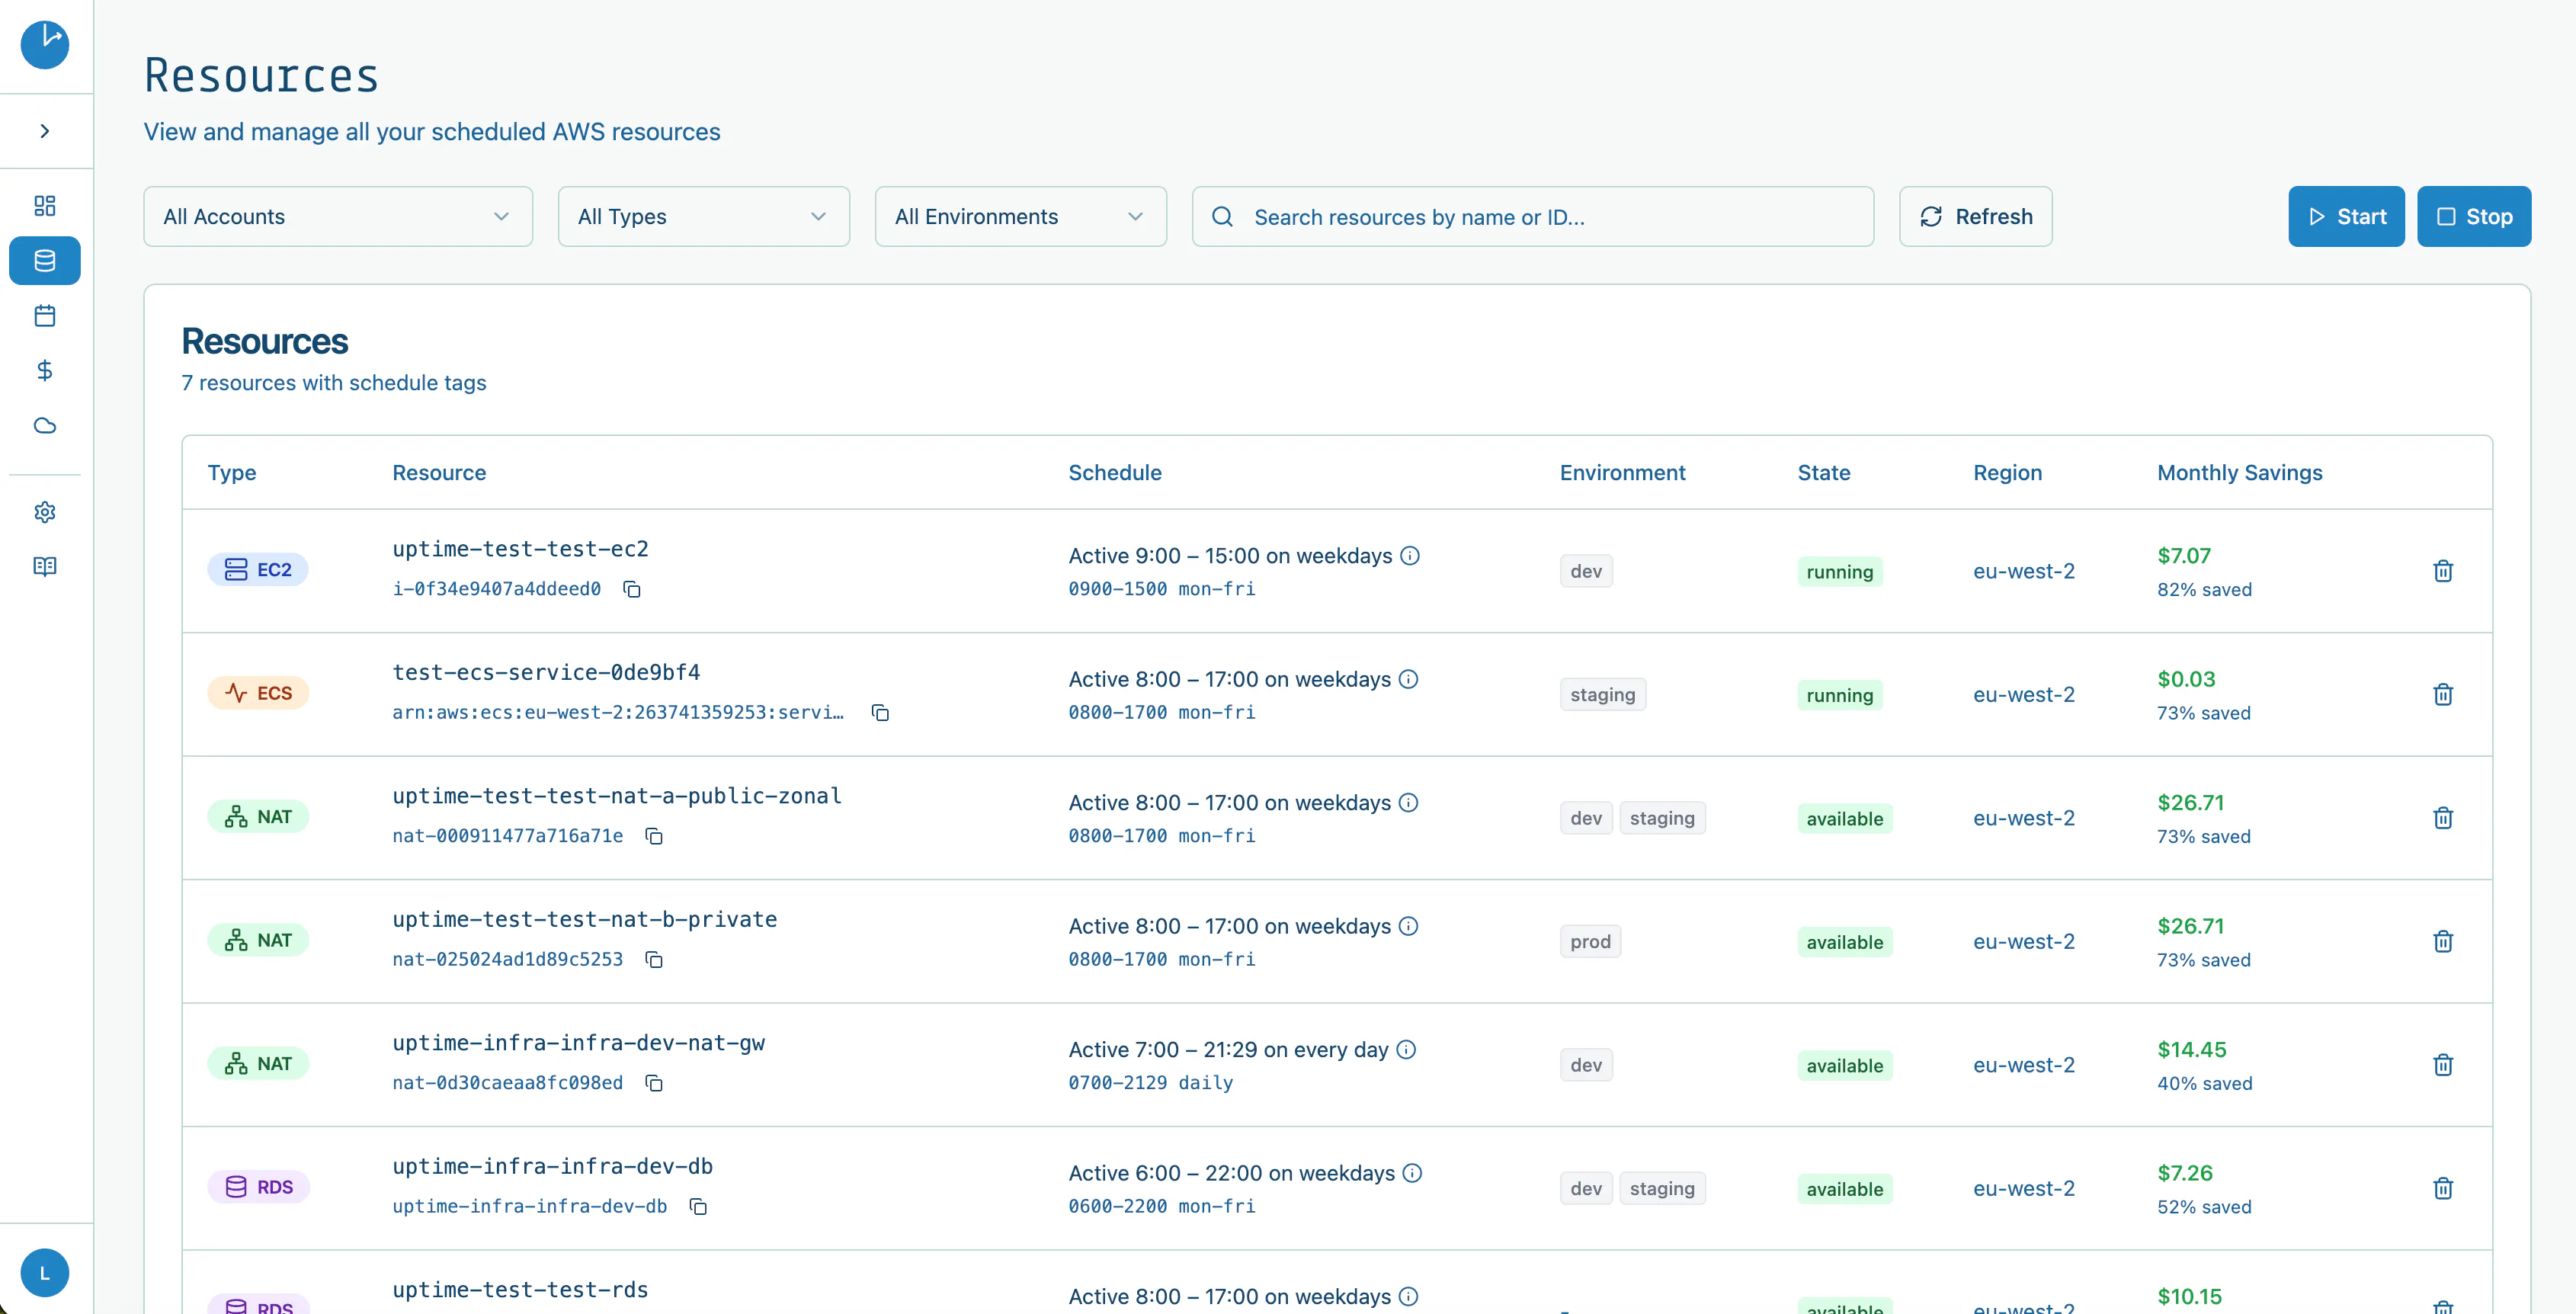Delete the uptime-infra-infra-dev-nat-gw resource
The height and width of the screenshot is (1314, 2576).
2443,1065
